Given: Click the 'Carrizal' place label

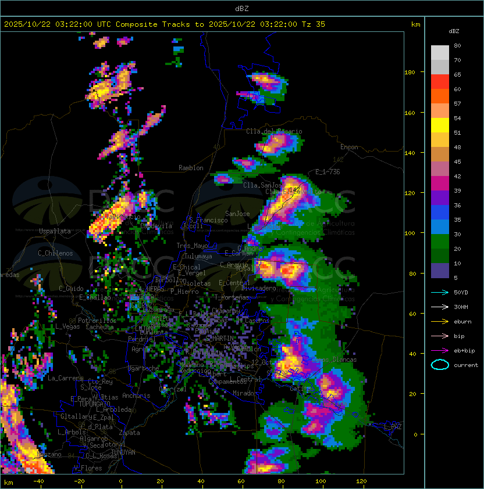Looking at the screenshot, I should [173, 389].
